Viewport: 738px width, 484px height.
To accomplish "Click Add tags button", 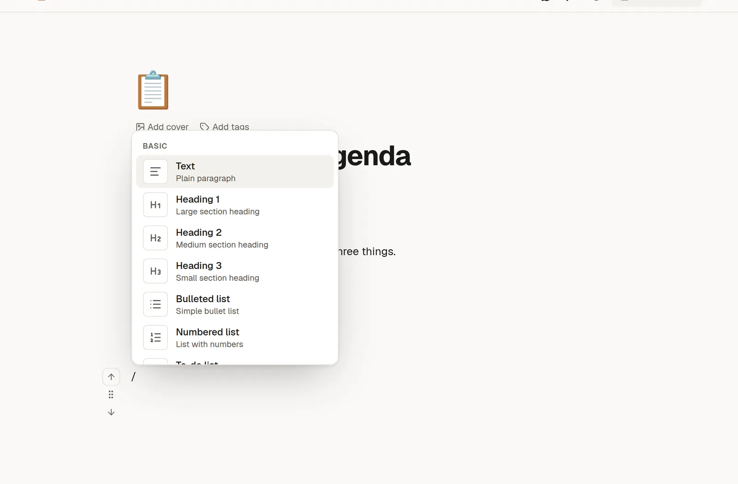I will pos(225,127).
